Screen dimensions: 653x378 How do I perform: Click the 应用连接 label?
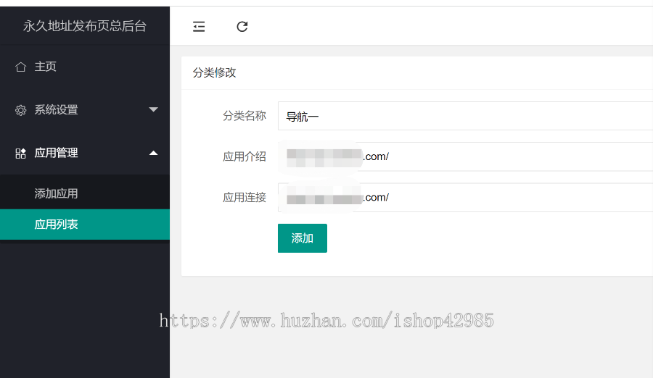click(245, 197)
